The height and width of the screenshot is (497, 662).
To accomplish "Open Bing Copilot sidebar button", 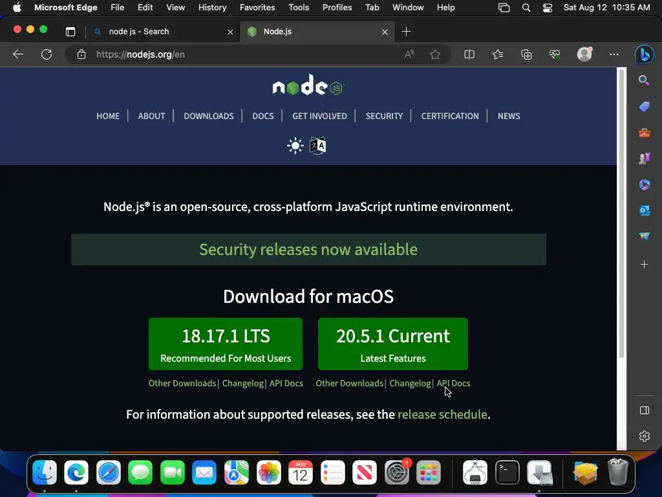I will 645,54.
